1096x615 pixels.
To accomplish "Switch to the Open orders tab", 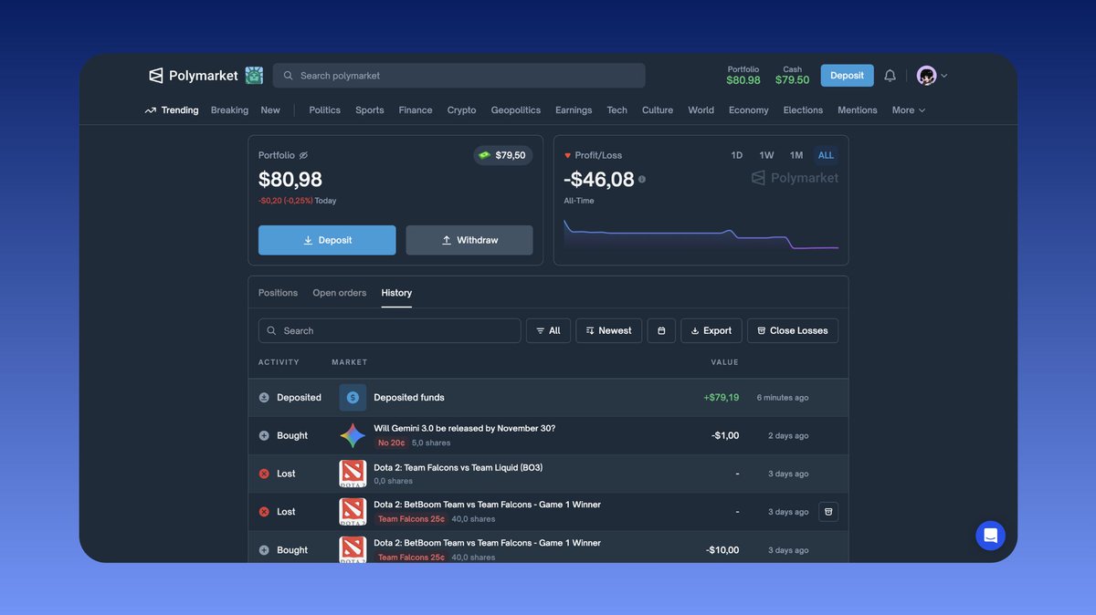I will 340,293.
